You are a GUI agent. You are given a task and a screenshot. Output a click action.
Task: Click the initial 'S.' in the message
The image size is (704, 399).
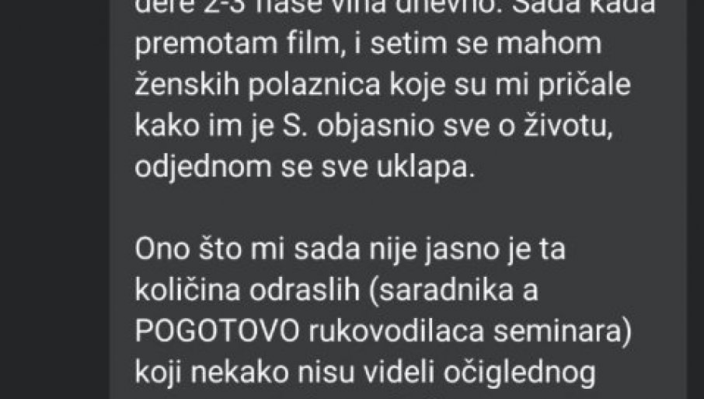295,126
